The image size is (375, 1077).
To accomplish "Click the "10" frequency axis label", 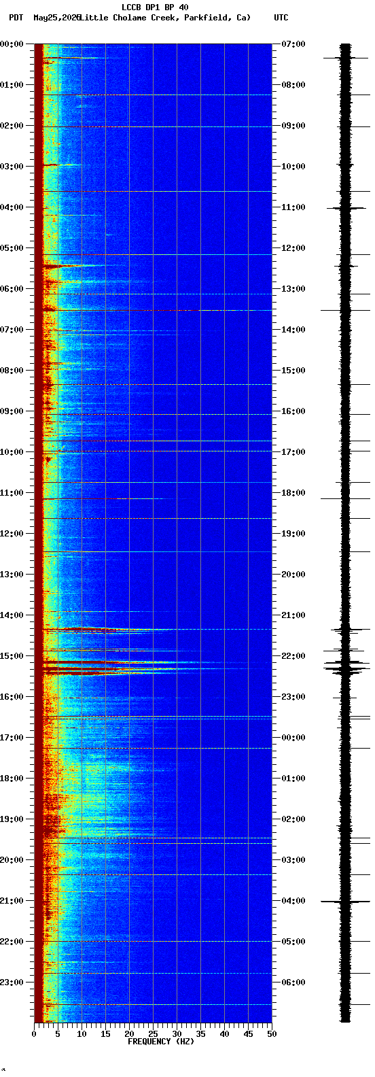I will pyautogui.click(x=82, y=1034).
